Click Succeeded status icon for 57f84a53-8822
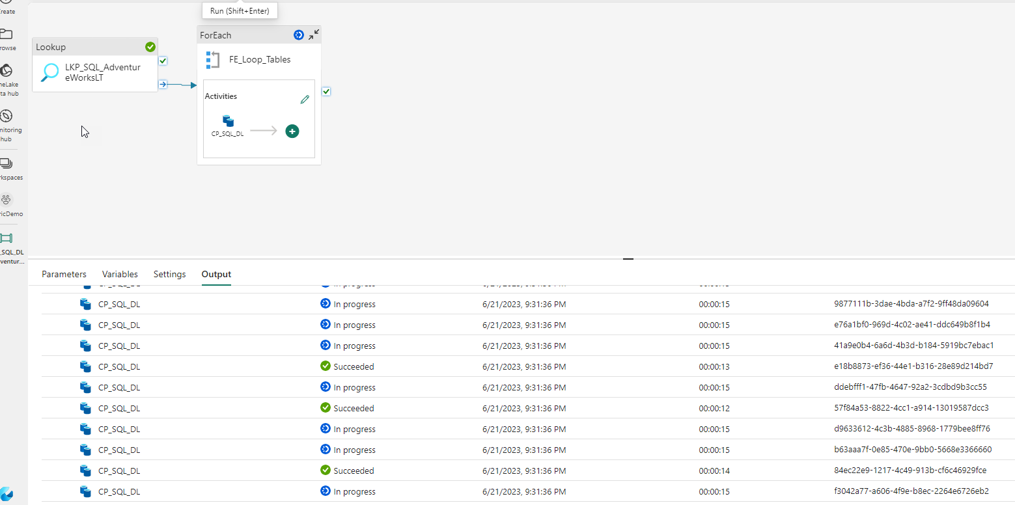The height and width of the screenshot is (505, 1015). coord(326,407)
